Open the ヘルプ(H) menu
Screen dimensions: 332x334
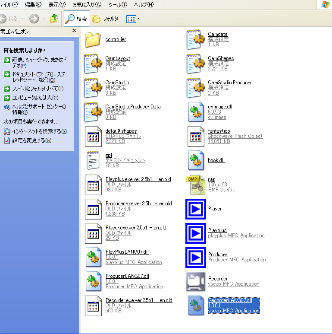pos(144,5)
